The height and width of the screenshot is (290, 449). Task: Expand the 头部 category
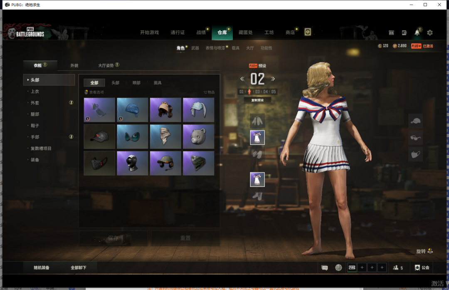point(49,80)
